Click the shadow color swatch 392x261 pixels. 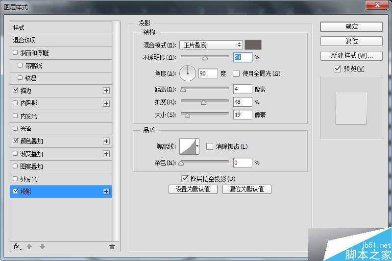[253, 45]
